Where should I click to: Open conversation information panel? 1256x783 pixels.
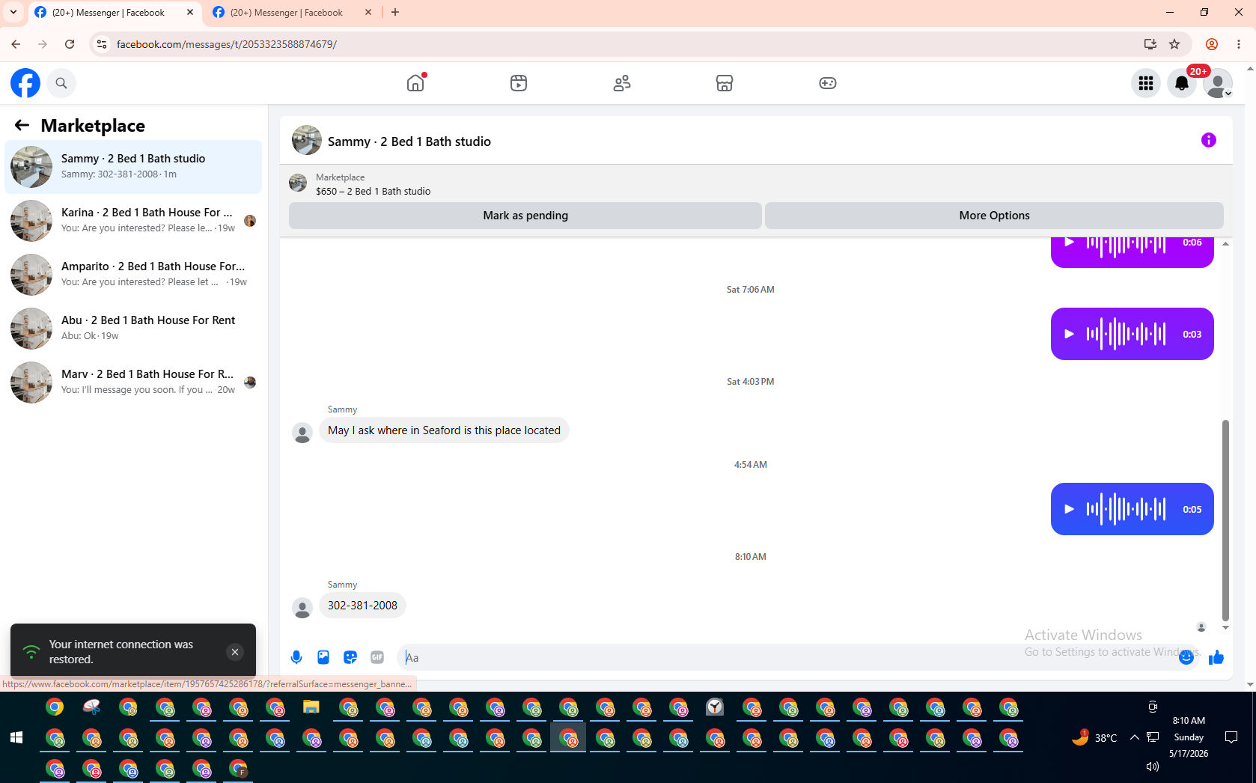1209,140
